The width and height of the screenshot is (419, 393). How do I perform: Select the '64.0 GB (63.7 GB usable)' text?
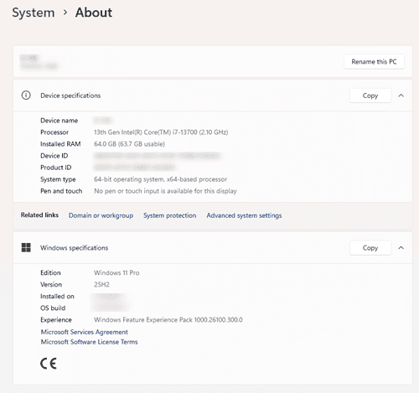click(x=129, y=144)
